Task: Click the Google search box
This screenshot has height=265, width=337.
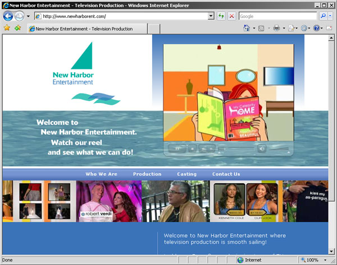Action: (x=277, y=16)
